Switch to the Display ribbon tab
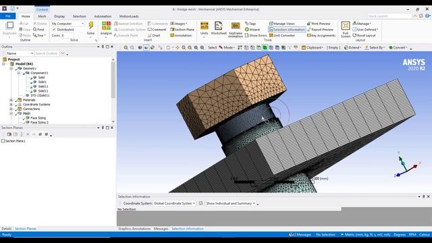This screenshot has width=432, height=243. pos(59,16)
